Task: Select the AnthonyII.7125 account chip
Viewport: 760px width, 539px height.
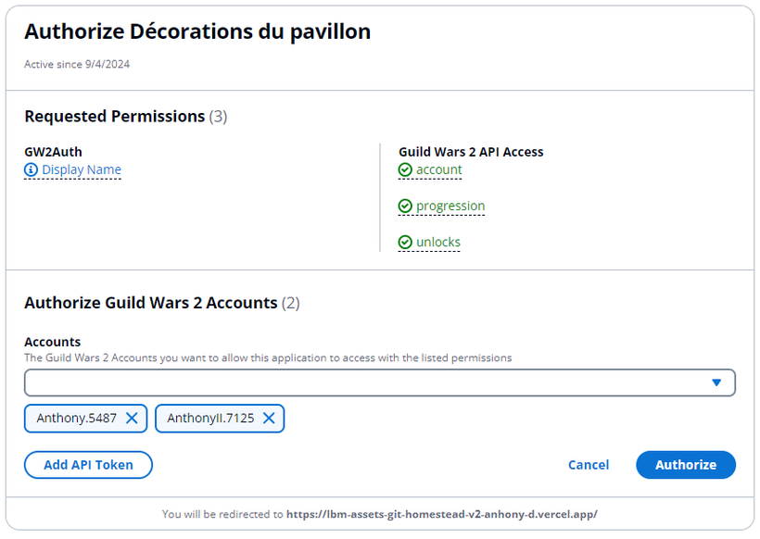Action: point(210,419)
